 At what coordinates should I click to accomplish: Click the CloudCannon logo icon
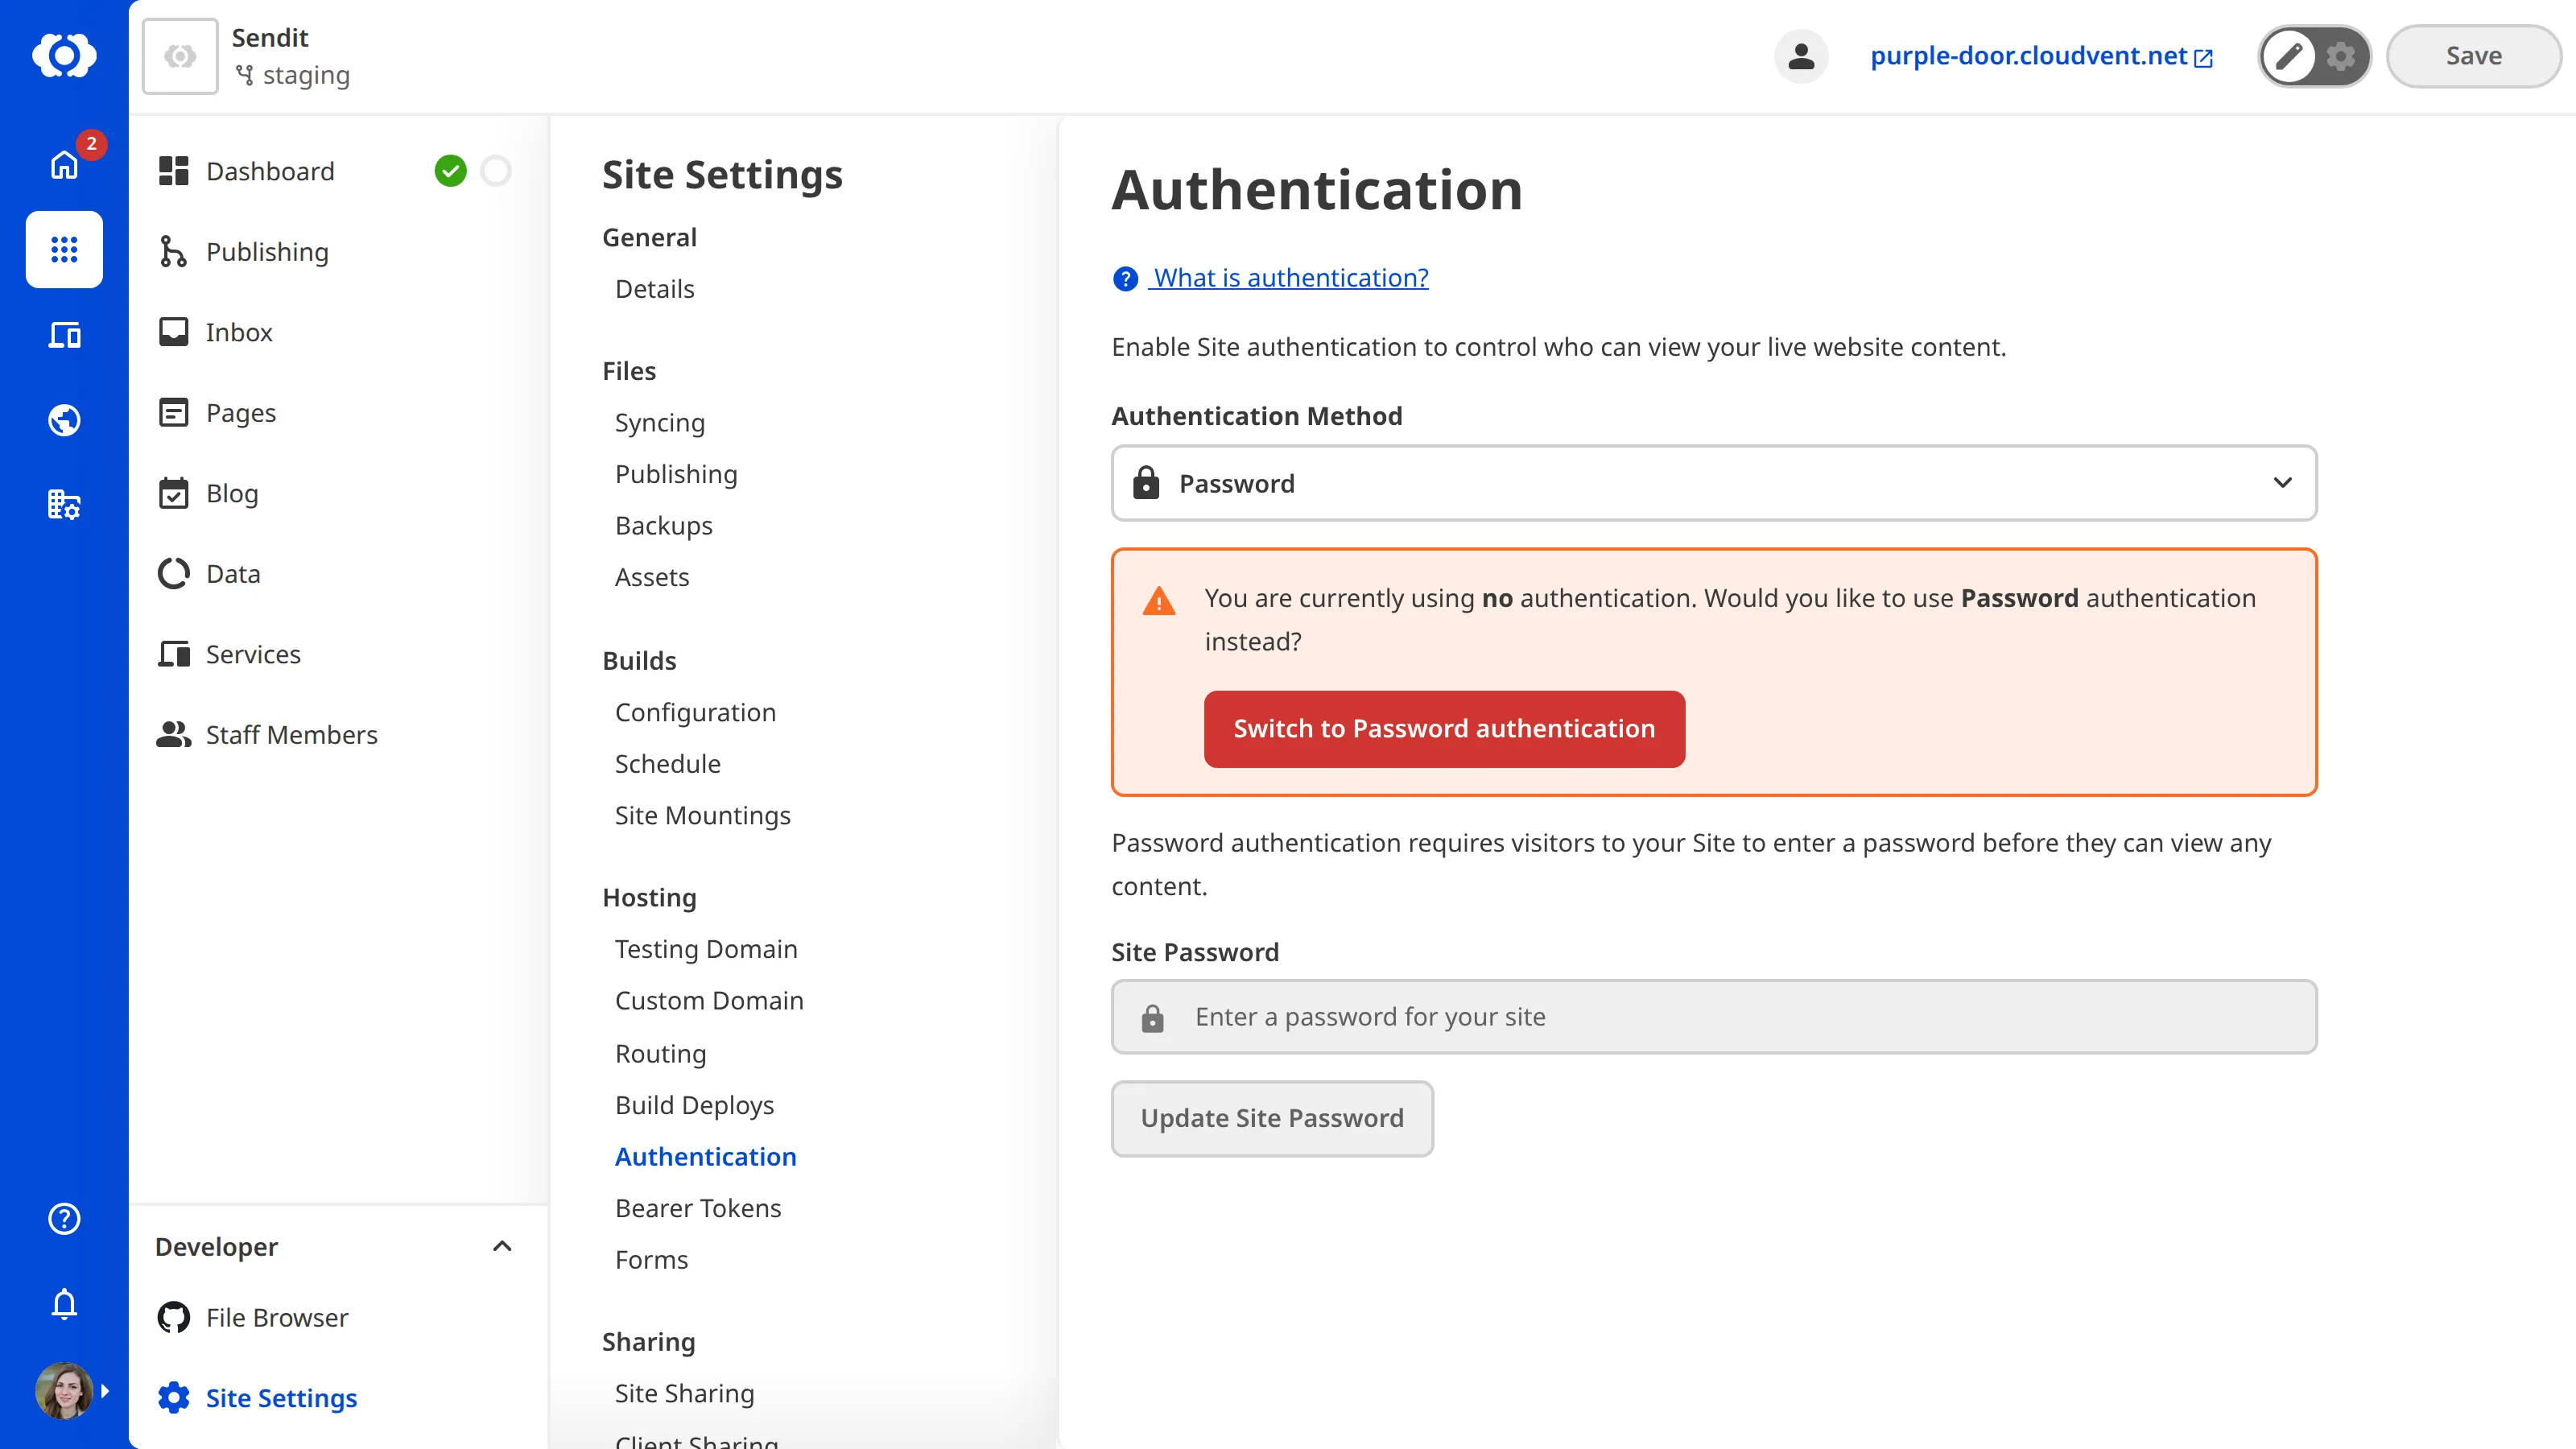tap(64, 55)
